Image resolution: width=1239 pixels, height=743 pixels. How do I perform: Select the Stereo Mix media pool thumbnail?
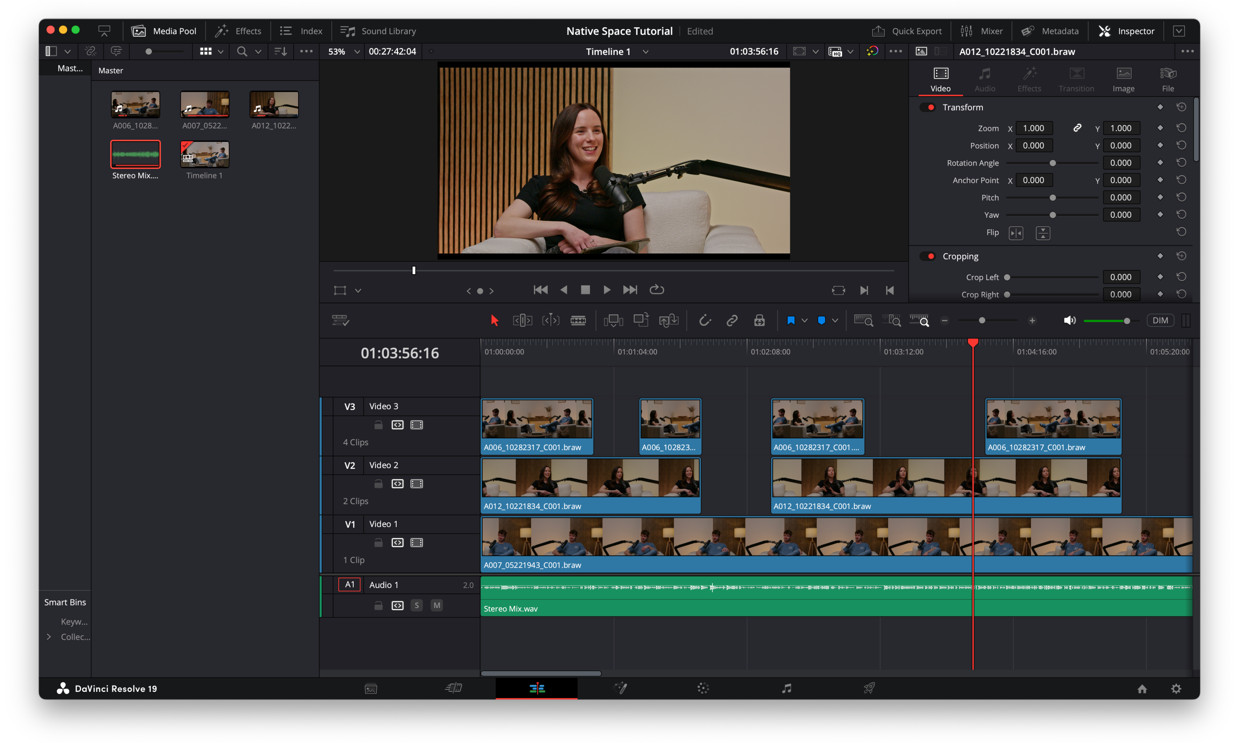point(135,154)
